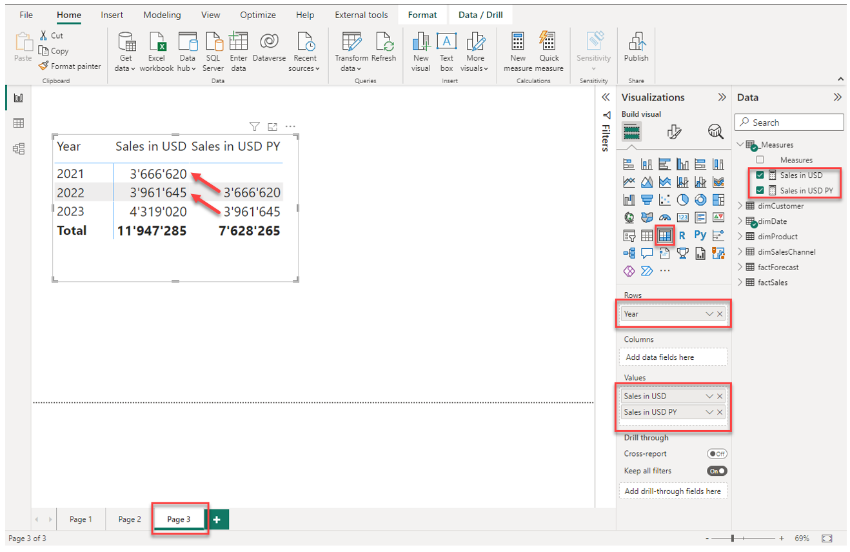Screen dimensions: 850x552
Task: Select the Matrix visual icon
Action: click(x=665, y=236)
